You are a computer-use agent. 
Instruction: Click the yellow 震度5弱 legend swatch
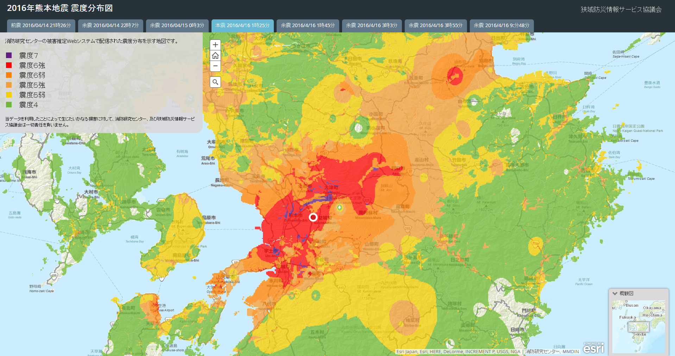[9, 95]
